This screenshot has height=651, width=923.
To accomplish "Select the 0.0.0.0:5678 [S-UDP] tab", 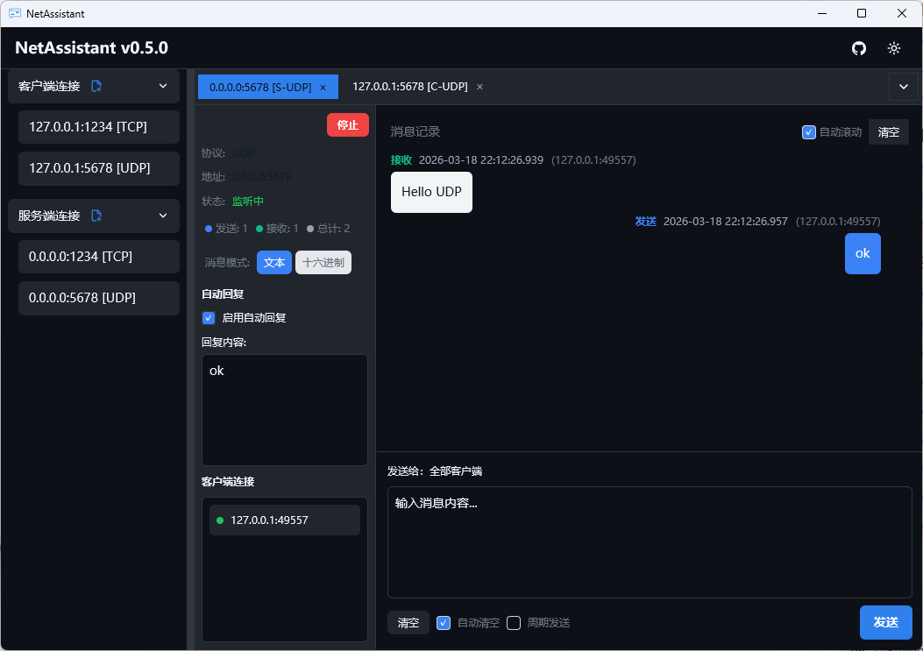I will (x=259, y=87).
